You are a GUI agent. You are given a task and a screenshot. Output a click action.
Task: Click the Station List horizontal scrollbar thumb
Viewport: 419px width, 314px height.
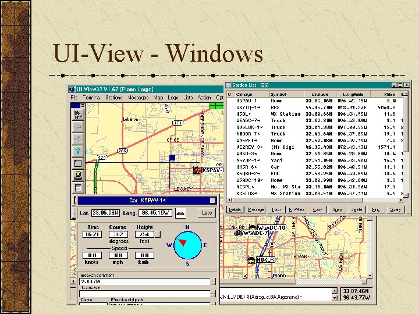click(297, 199)
